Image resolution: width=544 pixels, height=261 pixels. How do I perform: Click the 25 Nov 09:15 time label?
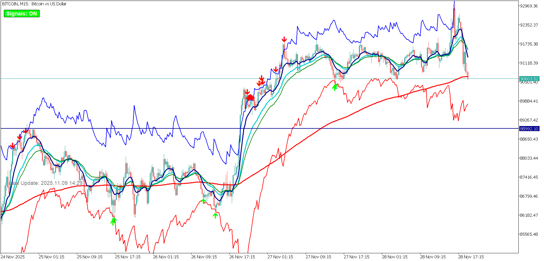pos(90,257)
